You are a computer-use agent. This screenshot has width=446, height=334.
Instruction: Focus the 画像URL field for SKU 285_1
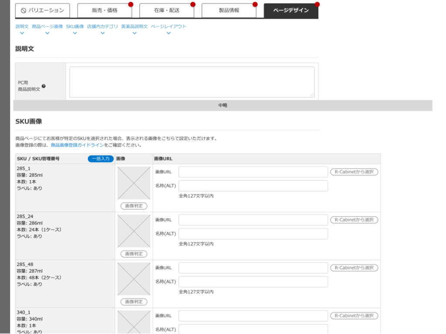coord(253,172)
